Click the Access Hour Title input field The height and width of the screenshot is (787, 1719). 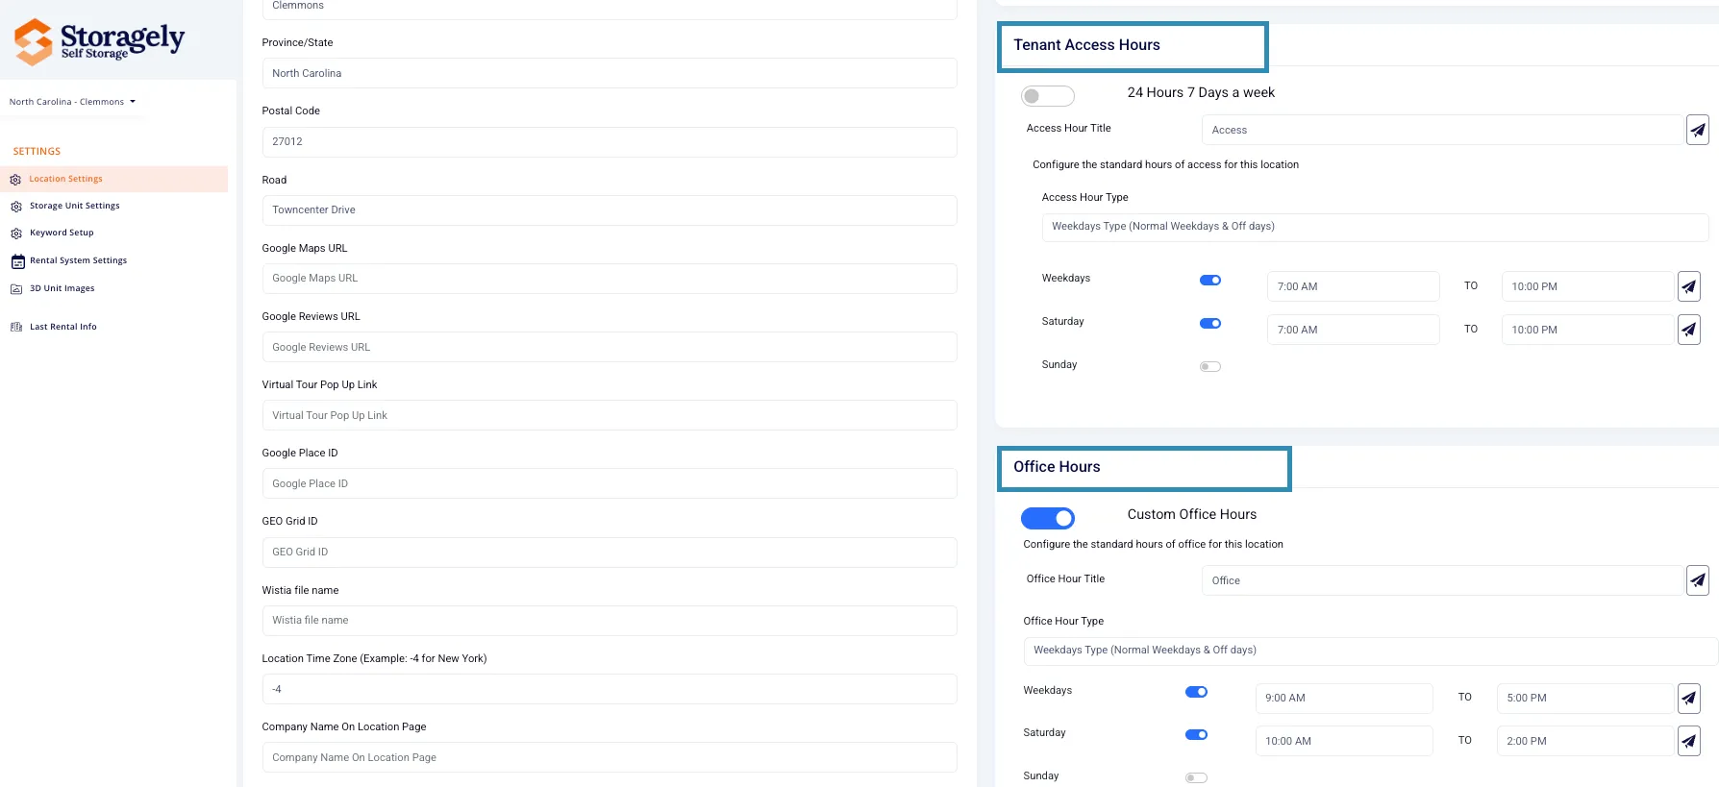(x=1443, y=130)
